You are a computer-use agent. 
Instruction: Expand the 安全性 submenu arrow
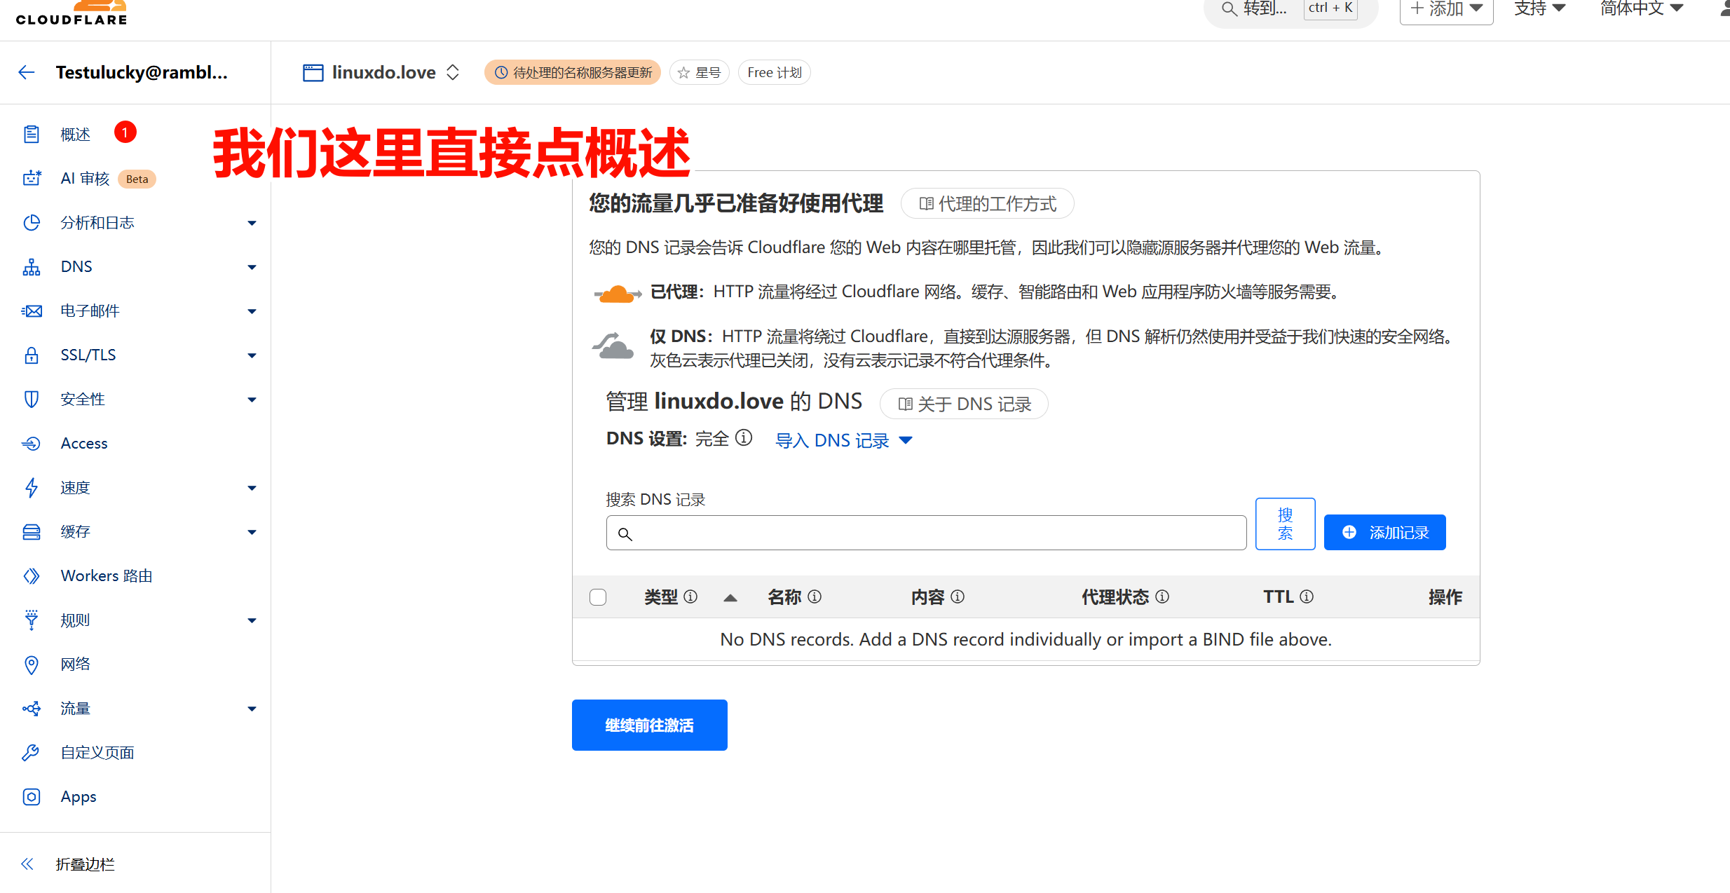(x=252, y=400)
